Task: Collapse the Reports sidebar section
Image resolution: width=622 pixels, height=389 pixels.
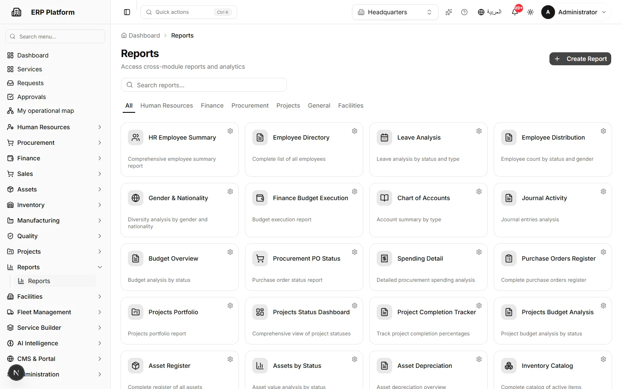Action: [x=55, y=267]
